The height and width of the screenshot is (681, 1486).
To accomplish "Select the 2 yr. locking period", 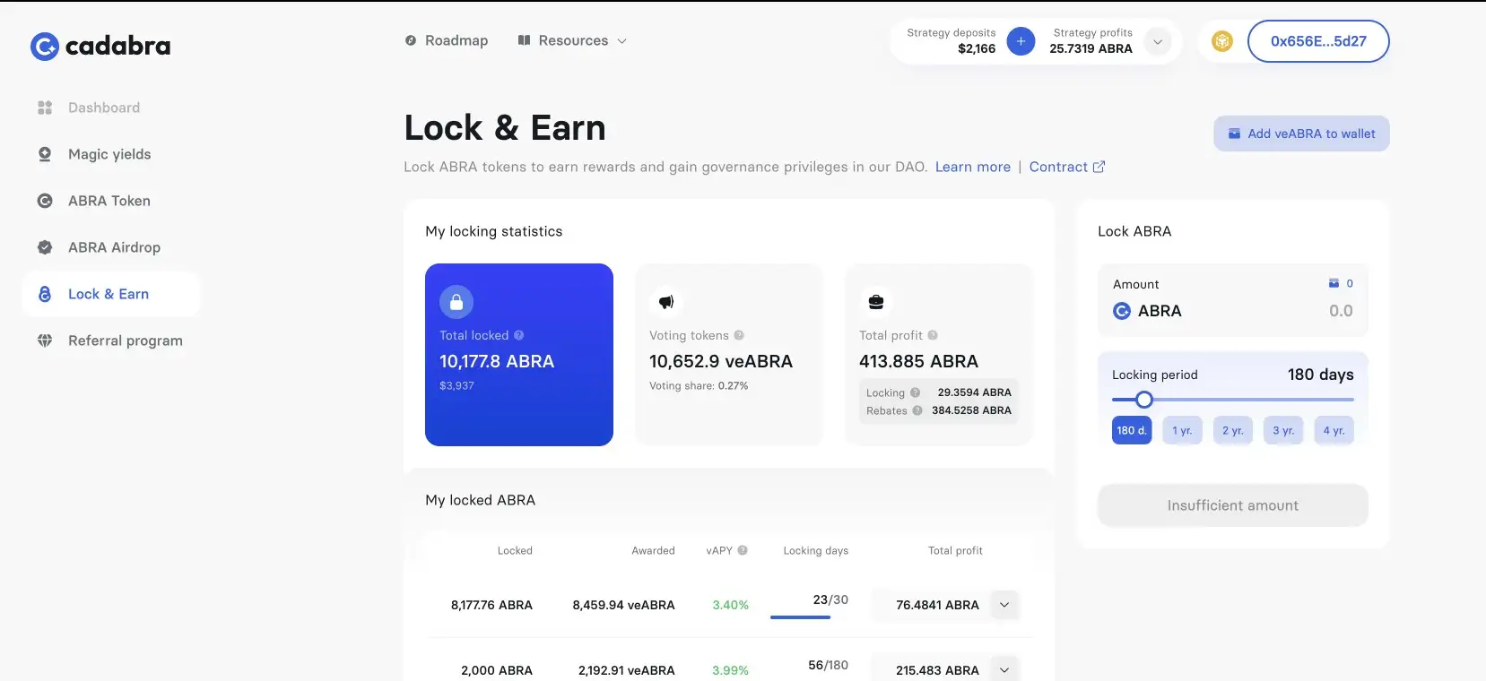I will point(1232,430).
